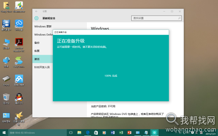Click the Windows Start button
Viewport: 218px width, 136px height.
tap(4, 133)
